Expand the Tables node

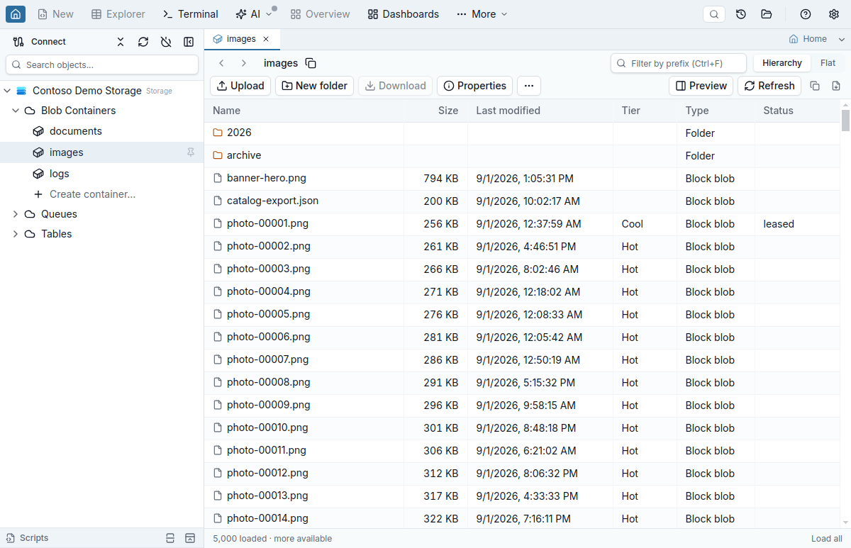[x=16, y=234]
